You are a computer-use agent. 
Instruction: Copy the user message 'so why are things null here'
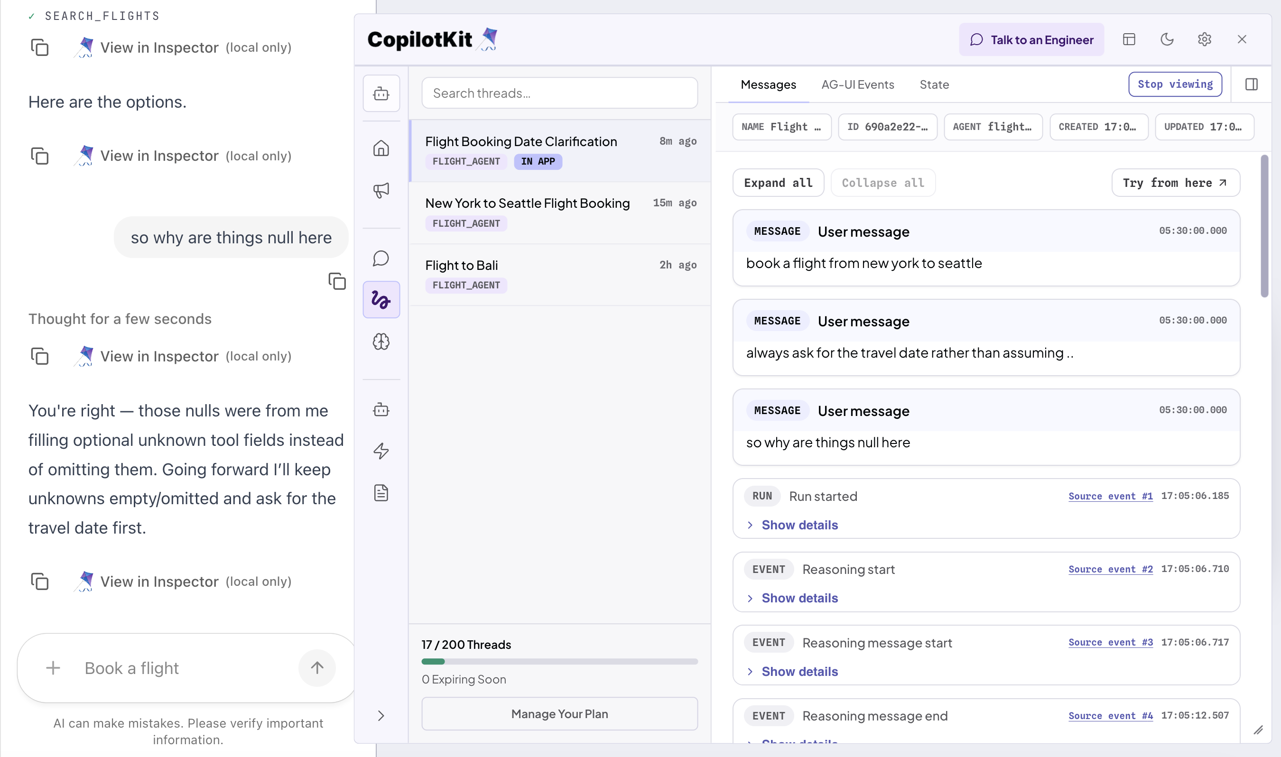click(337, 281)
